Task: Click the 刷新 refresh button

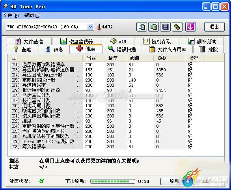Action: [x=174, y=181]
